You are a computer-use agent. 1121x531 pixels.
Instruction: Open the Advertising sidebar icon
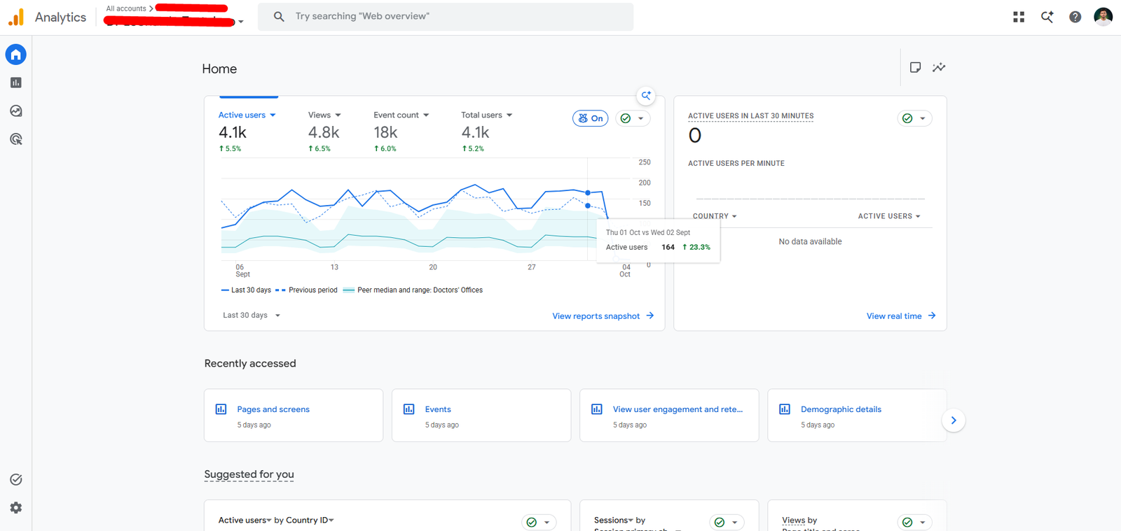coord(16,139)
